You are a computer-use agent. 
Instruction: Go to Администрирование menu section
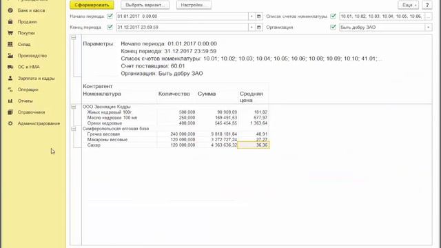point(39,123)
